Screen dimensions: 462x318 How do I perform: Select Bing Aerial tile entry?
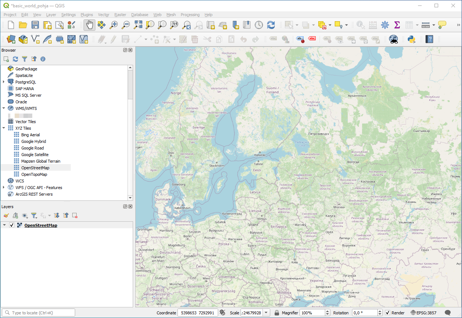30,135
